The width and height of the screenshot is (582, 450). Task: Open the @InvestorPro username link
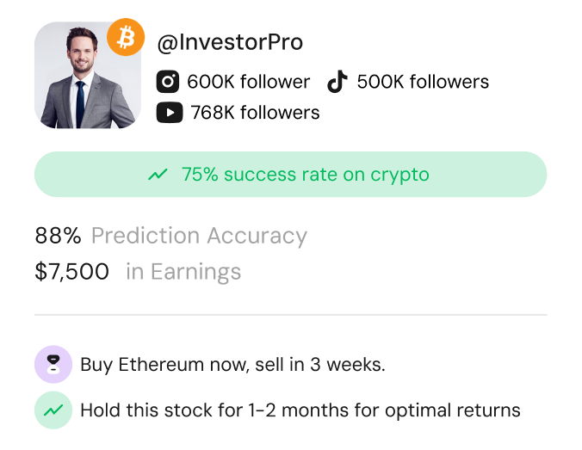click(x=230, y=42)
